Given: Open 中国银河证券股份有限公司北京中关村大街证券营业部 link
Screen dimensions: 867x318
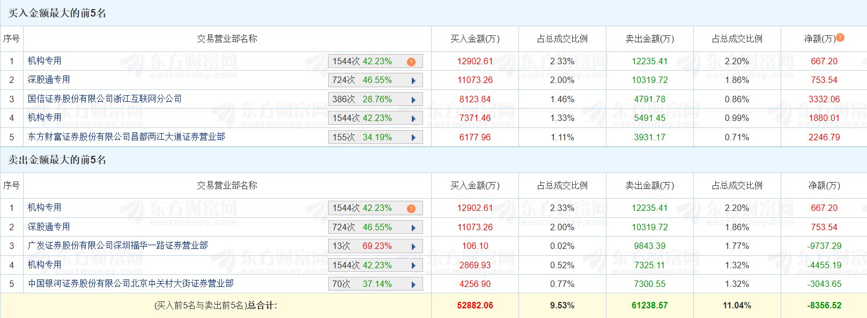Looking at the screenshot, I should coord(131,284).
